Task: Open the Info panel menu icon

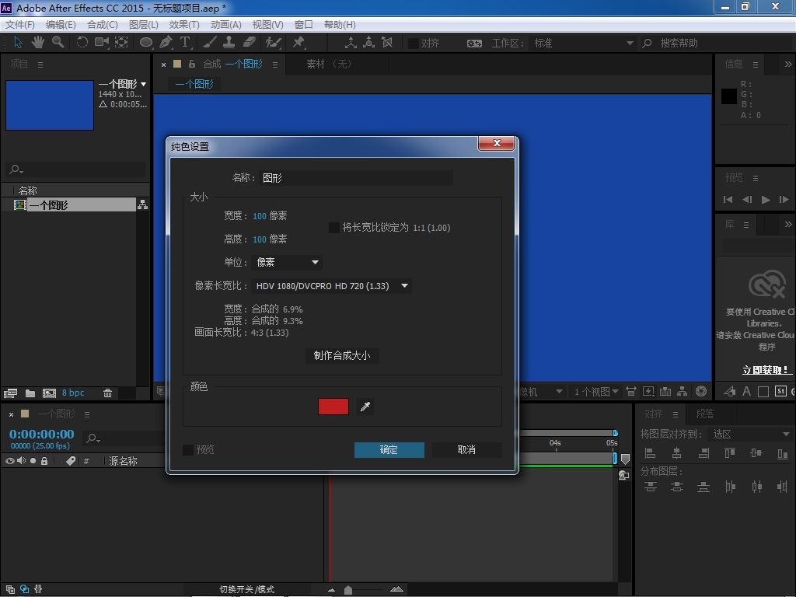Action: tap(756, 65)
